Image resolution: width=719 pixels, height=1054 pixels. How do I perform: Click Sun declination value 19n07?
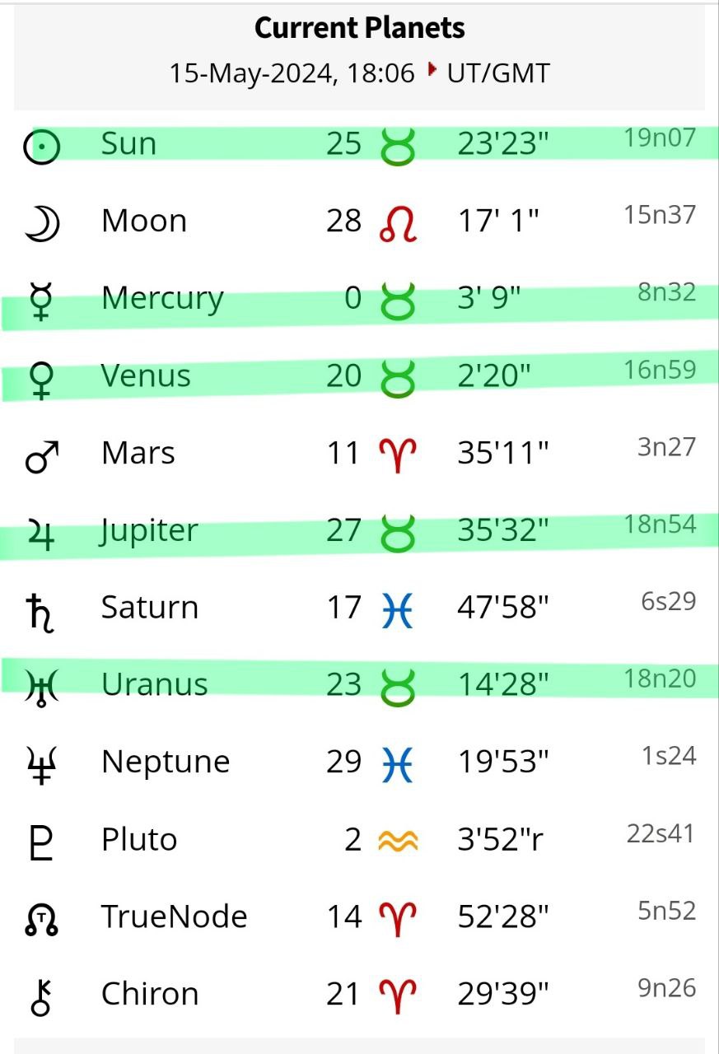click(x=660, y=138)
